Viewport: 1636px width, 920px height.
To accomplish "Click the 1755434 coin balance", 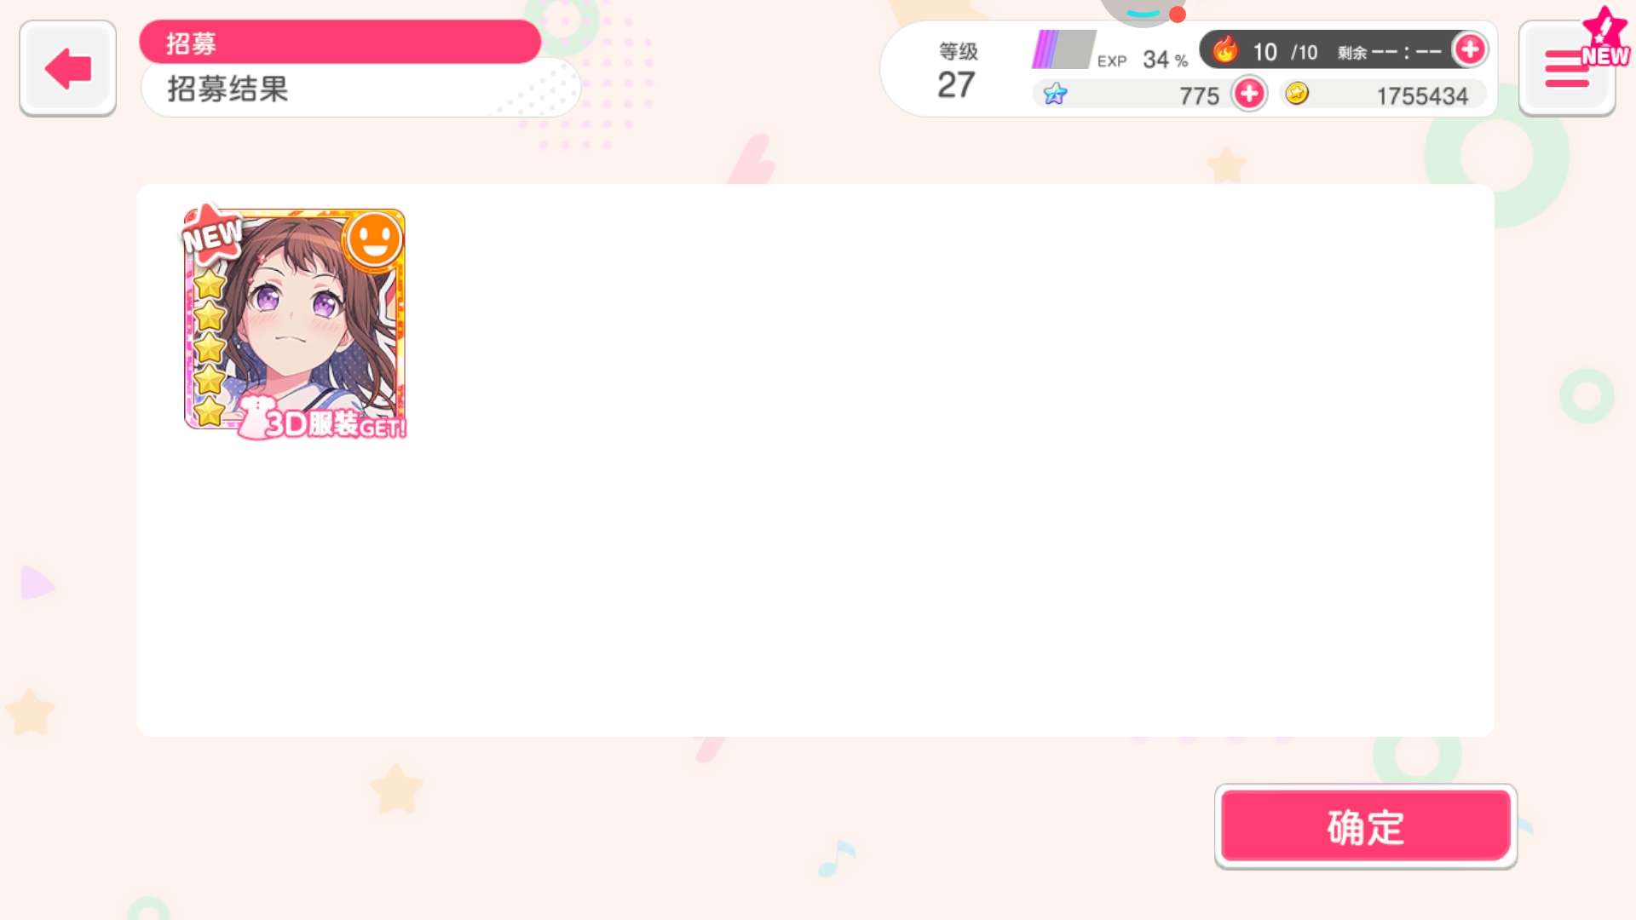I will coord(1422,95).
